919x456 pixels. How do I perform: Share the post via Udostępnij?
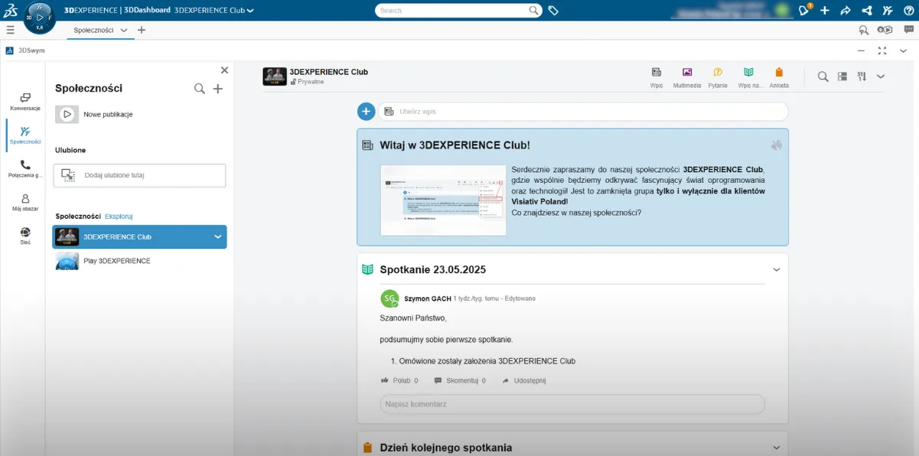(x=524, y=380)
